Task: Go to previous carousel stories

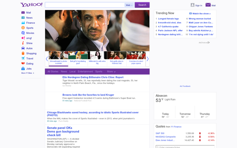Action: coord(47,59)
